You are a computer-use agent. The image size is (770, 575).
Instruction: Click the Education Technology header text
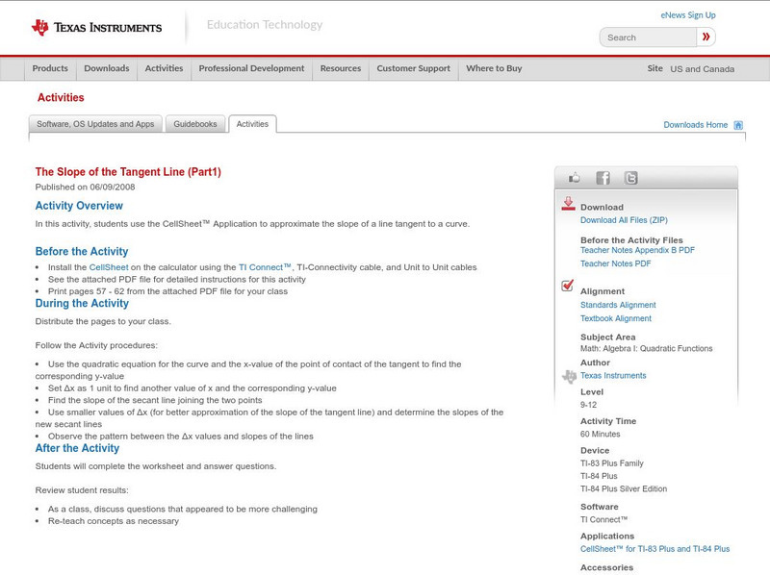[x=265, y=25]
